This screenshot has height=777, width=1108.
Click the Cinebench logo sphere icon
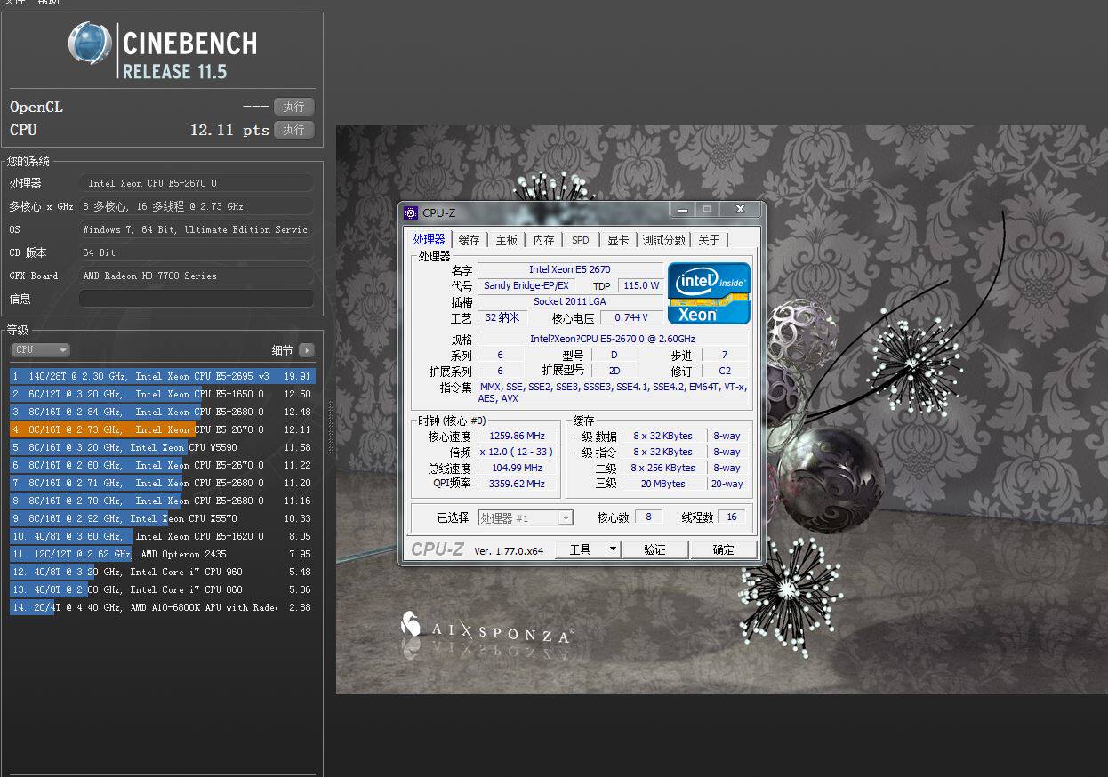click(90, 44)
